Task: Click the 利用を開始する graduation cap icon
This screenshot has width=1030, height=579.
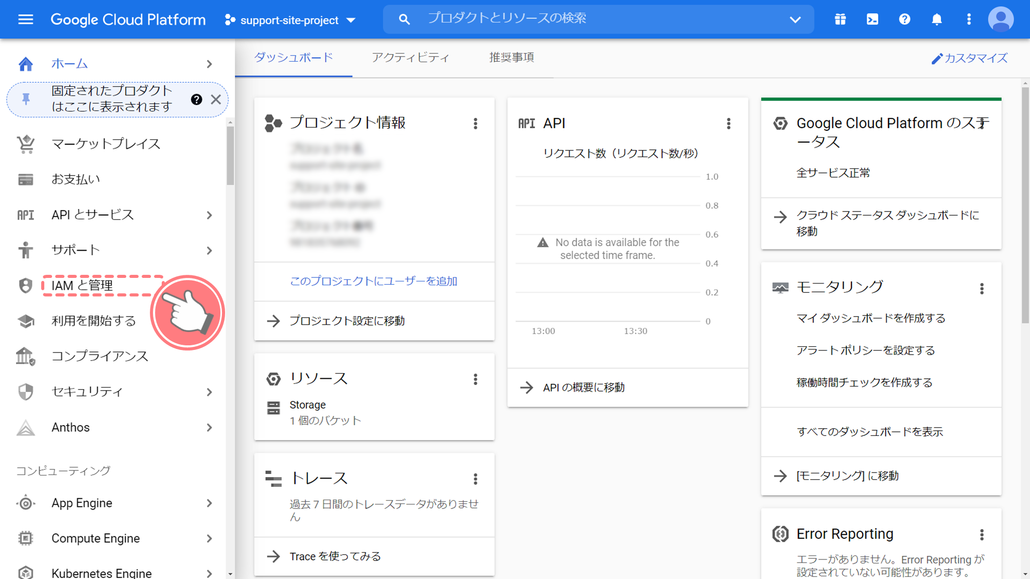Action: [x=25, y=321]
